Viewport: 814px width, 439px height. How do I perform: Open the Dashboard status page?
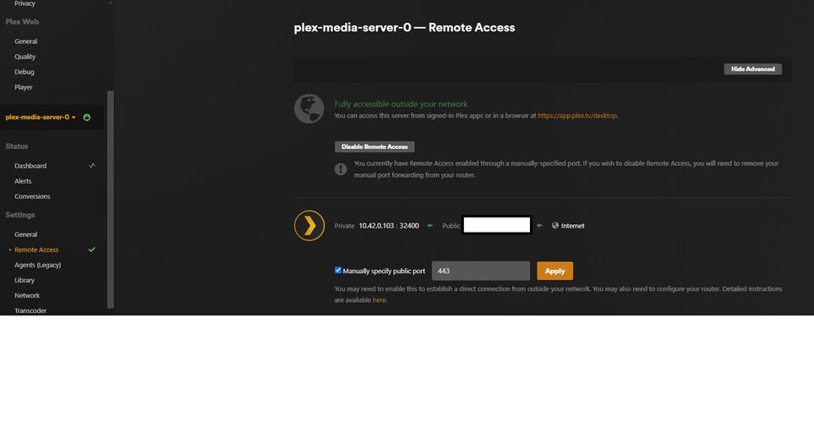[30, 166]
